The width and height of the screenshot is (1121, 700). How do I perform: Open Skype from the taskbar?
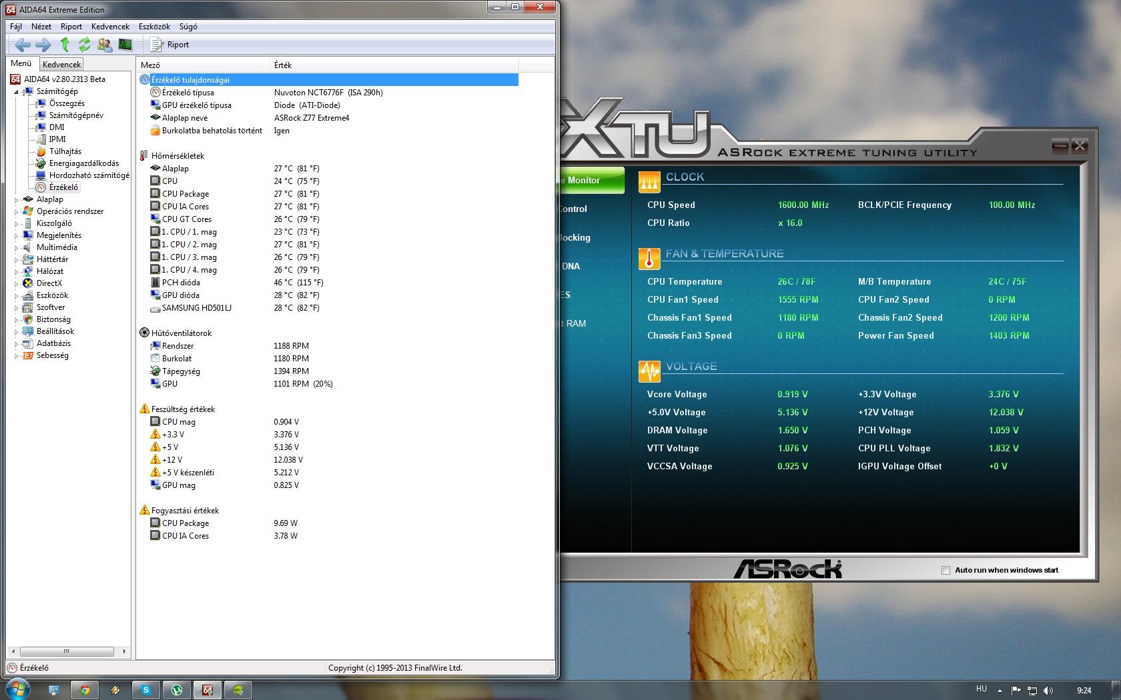pyautogui.click(x=146, y=690)
